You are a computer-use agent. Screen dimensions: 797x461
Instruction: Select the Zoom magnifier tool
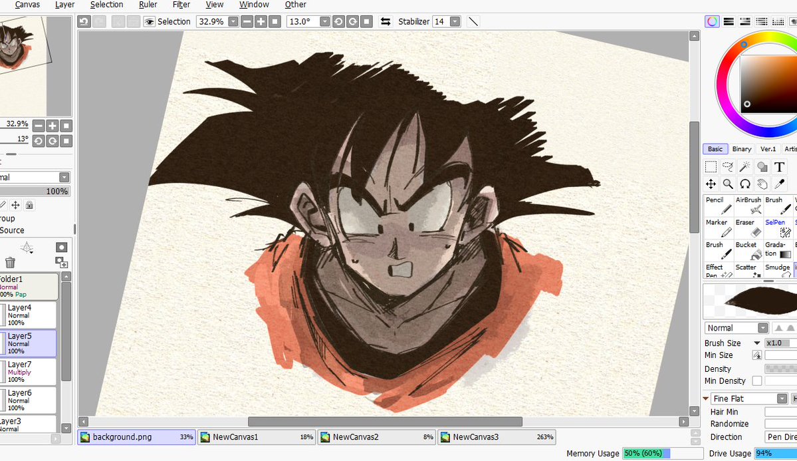pyautogui.click(x=728, y=184)
